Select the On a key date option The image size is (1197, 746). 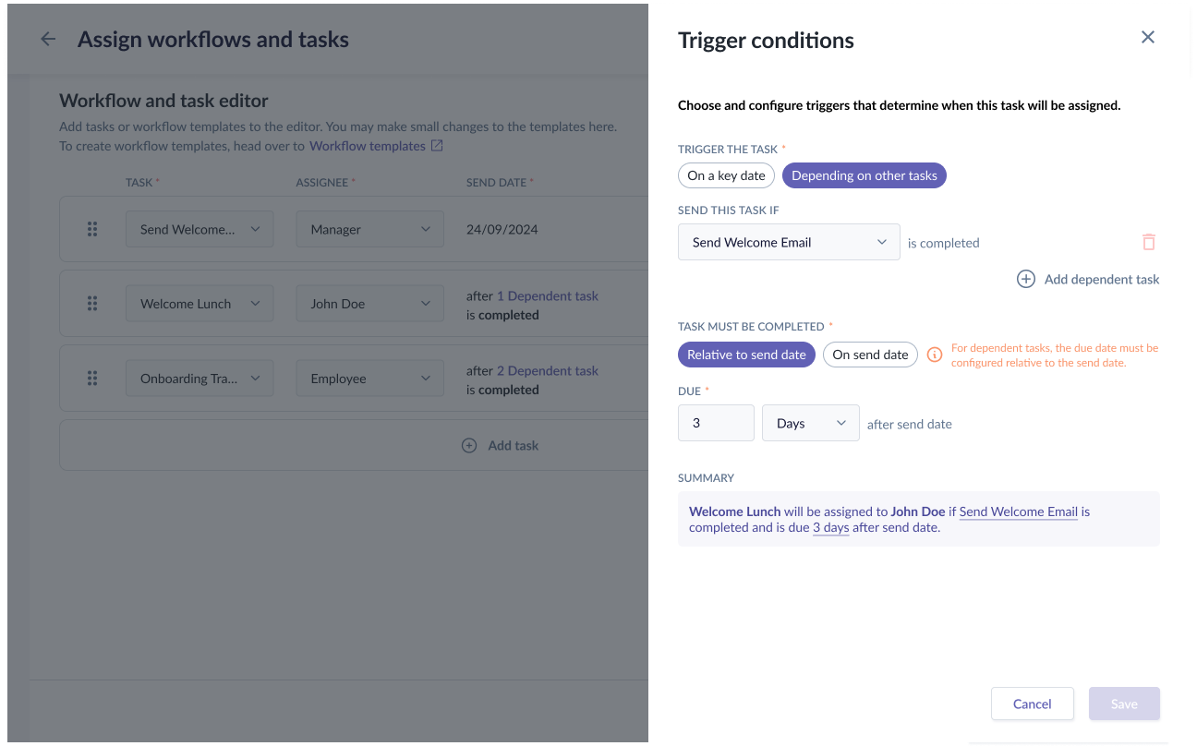727,175
